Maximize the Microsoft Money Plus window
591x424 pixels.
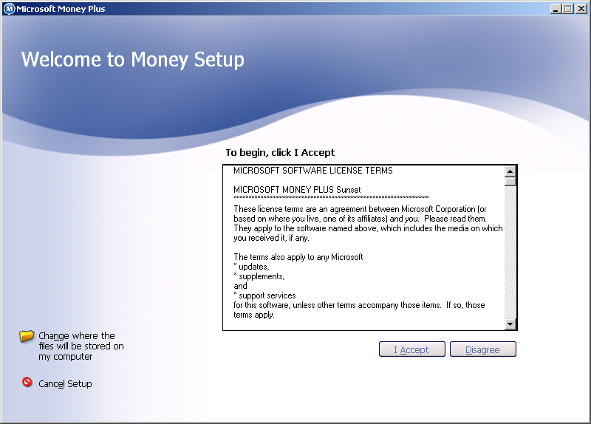[x=567, y=9]
